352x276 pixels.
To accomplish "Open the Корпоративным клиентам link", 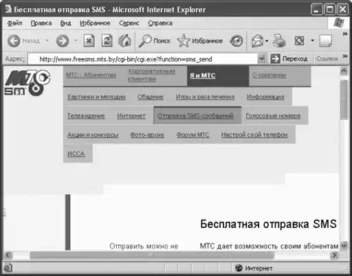I will coord(152,75).
